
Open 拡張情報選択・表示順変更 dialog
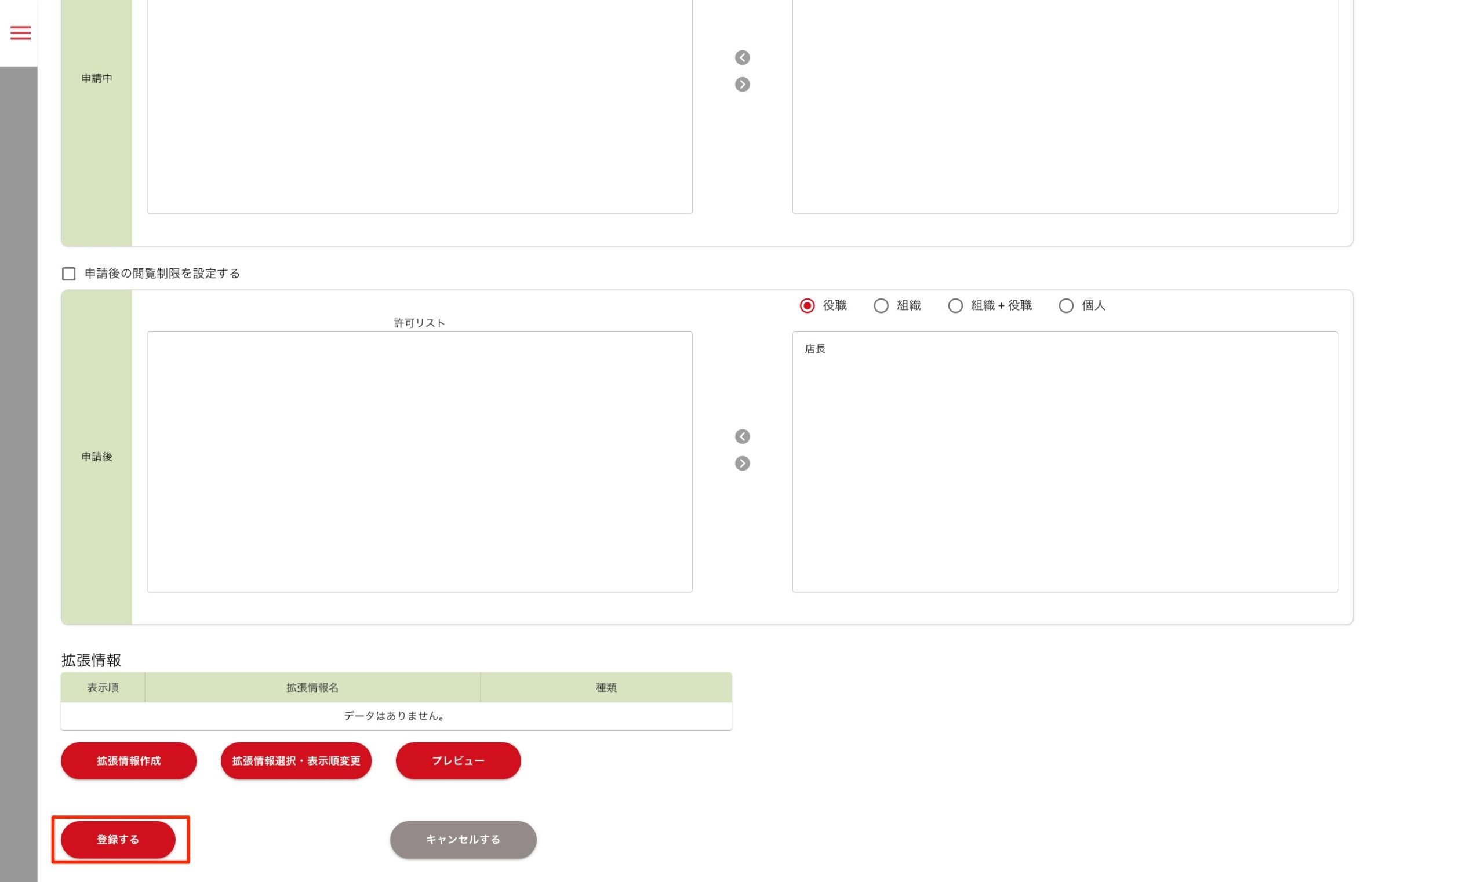(x=296, y=761)
